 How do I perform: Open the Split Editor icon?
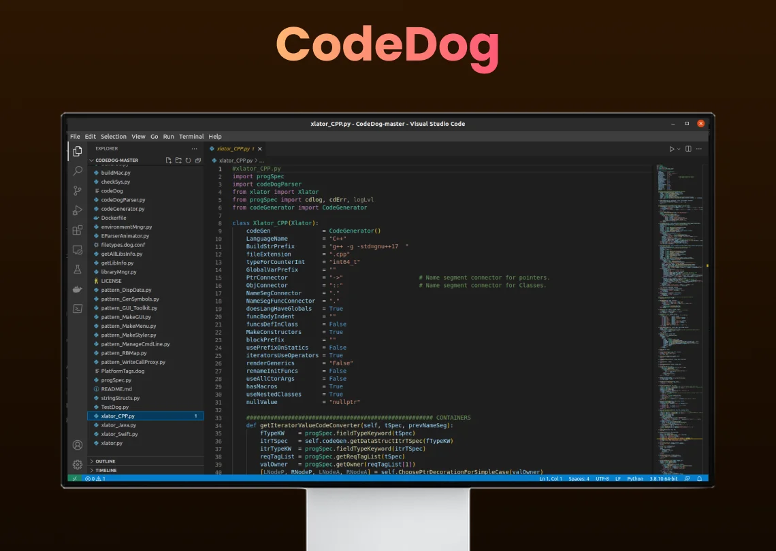[688, 148]
